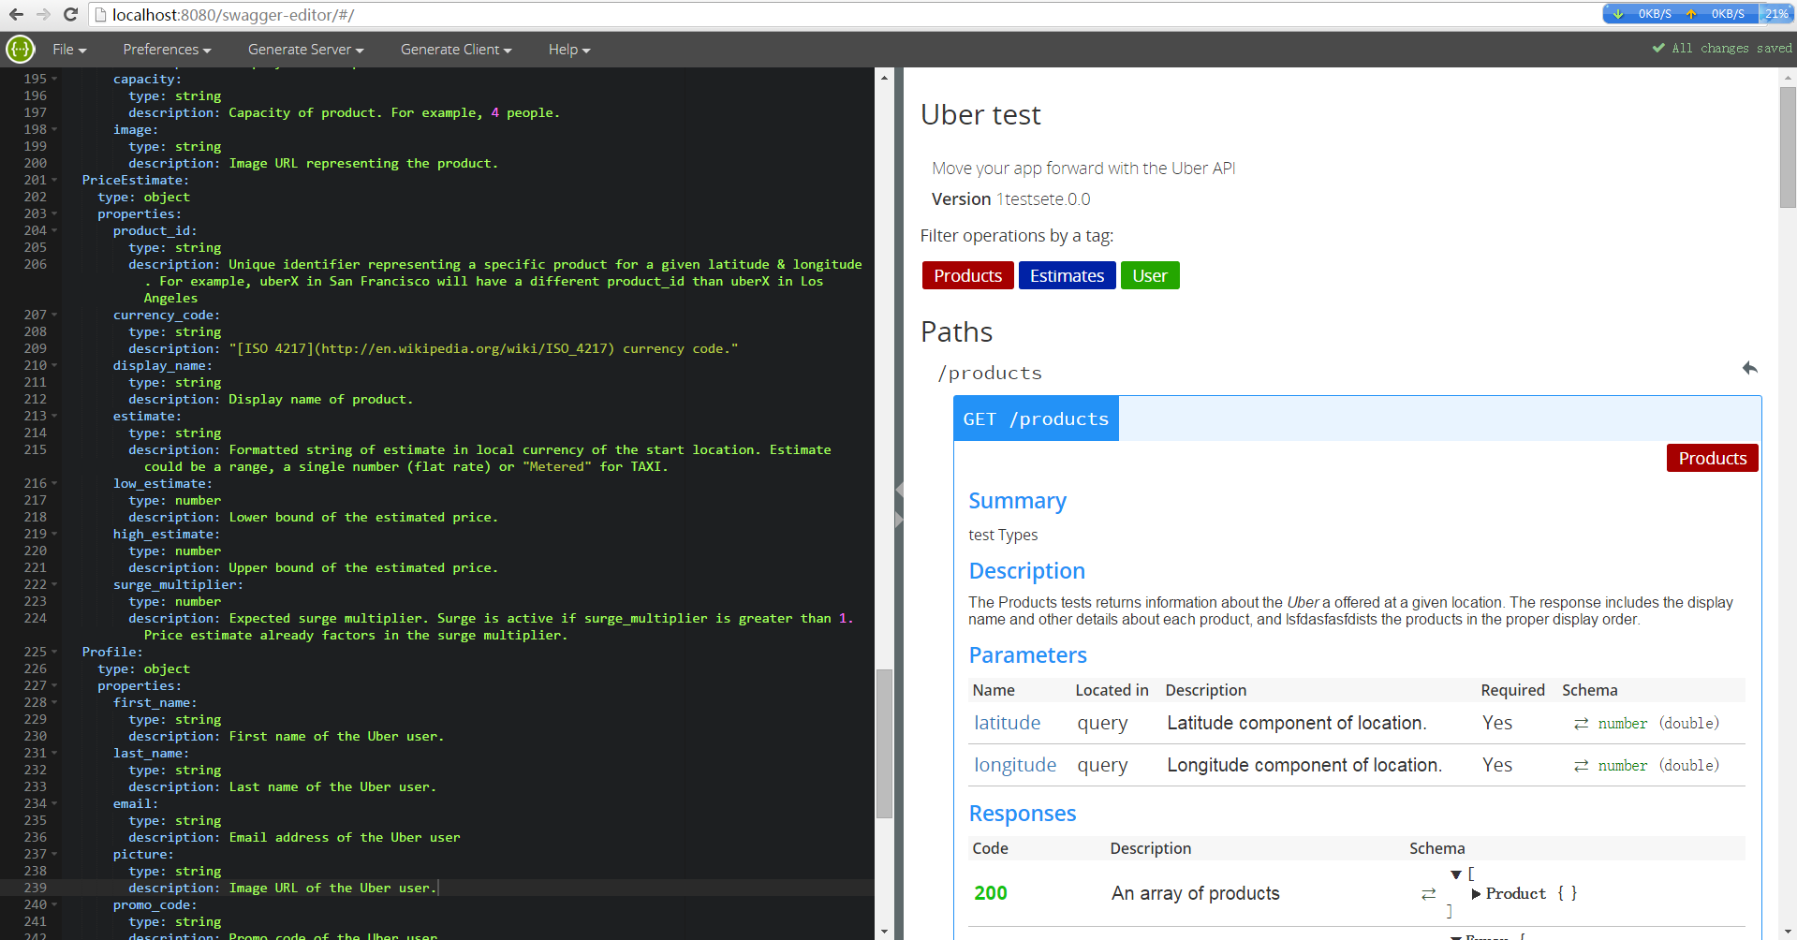The image size is (1797, 940).
Task: Click the version 1testsete.0.0 text
Action: point(1043,199)
